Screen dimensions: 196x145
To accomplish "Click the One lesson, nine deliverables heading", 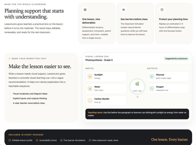I will click(91, 21).
